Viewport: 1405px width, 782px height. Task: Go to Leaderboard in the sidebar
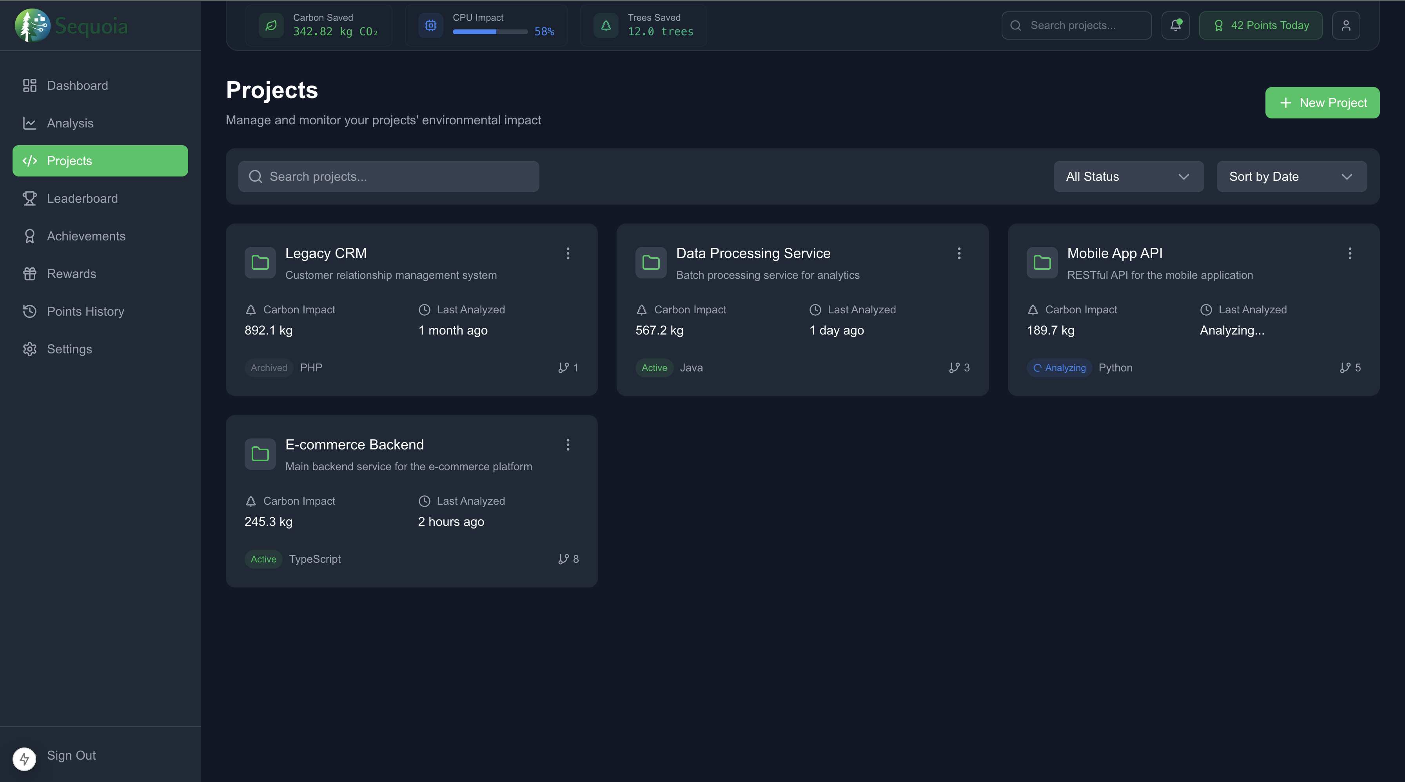(x=82, y=199)
